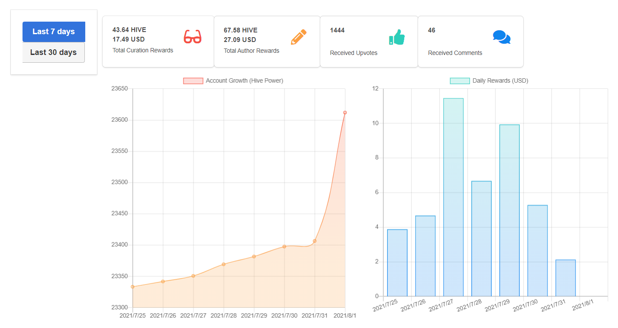This screenshot has width=618, height=328.
Task: Click the 2021/7/25 daily rewards bar
Action: tap(397, 263)
